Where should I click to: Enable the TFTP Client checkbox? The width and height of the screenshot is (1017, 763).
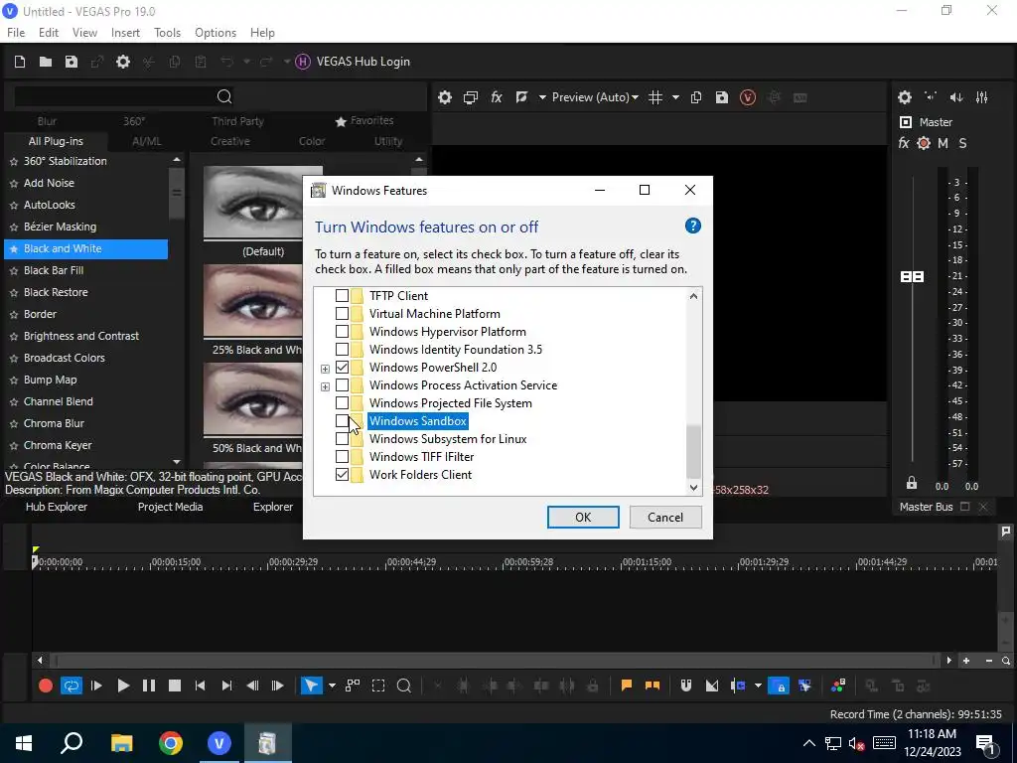pyautogui.click(x=342, y=296)
